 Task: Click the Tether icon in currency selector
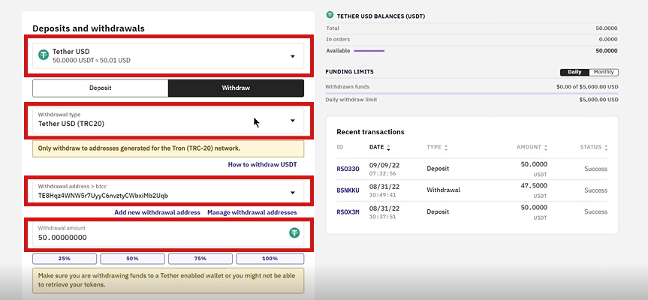(44, 55)
